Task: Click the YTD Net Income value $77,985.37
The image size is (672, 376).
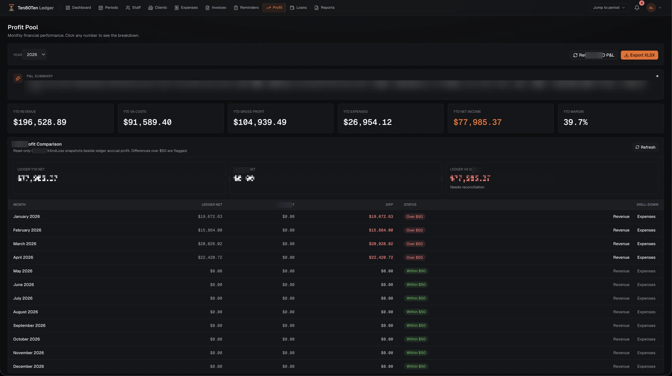Action: click(478, 122)
